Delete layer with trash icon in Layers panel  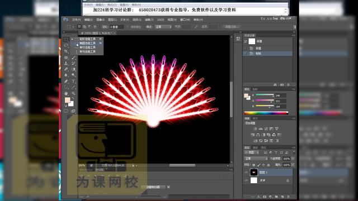click(288, 197)
